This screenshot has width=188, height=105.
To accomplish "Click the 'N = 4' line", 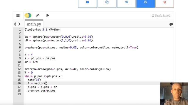I will (28, 55).
